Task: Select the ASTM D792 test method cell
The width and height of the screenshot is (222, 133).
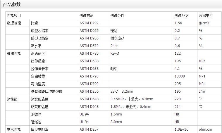Action: (89, 23)
